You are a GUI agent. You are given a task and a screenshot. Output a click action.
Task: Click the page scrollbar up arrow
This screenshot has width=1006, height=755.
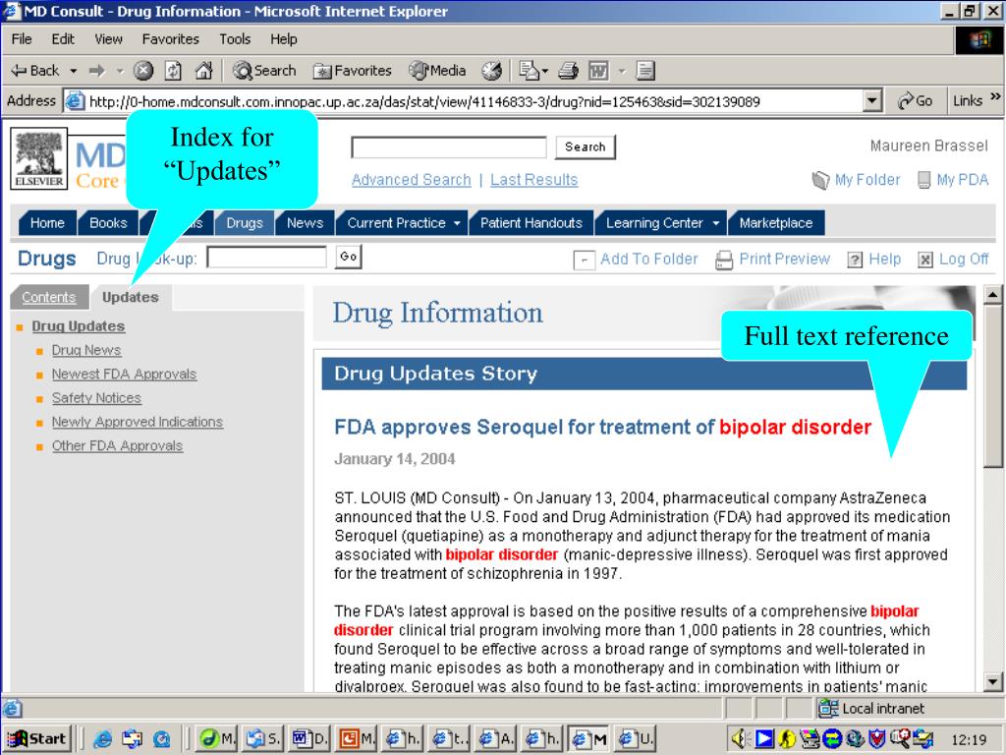click(x=992, y=295)
